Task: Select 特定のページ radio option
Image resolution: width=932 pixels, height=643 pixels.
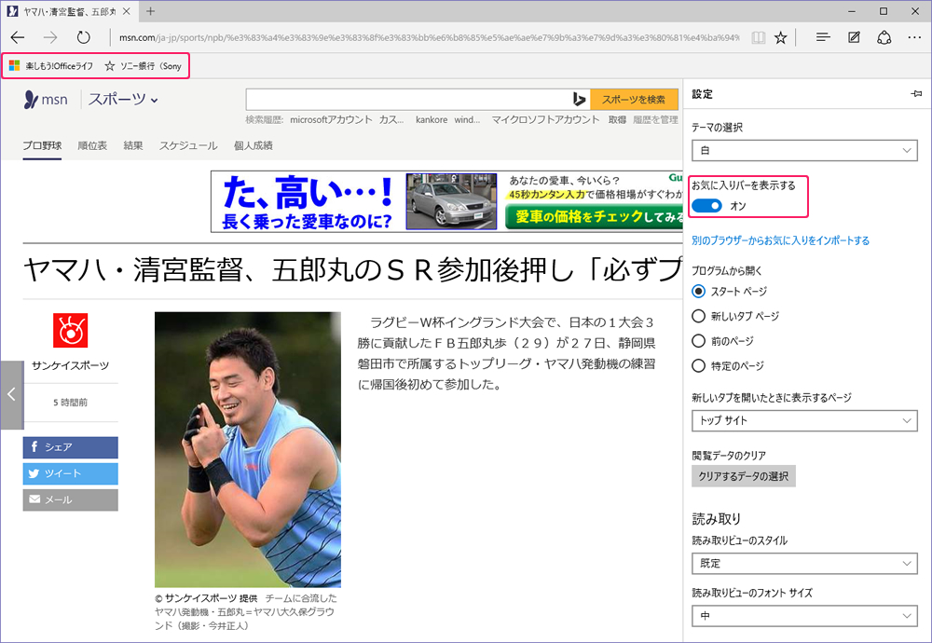Action: pos(698,366)
